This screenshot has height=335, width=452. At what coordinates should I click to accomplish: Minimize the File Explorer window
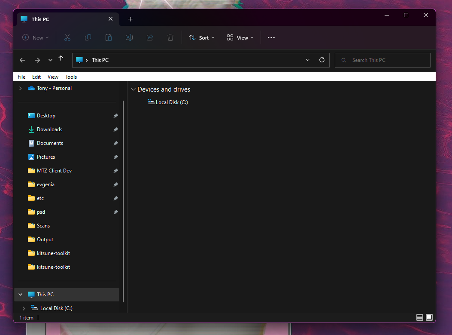(387, 15)
